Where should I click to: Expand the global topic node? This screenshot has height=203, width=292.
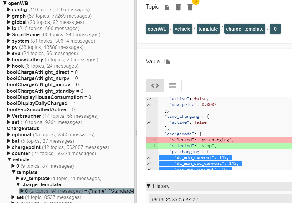point(9,22)
